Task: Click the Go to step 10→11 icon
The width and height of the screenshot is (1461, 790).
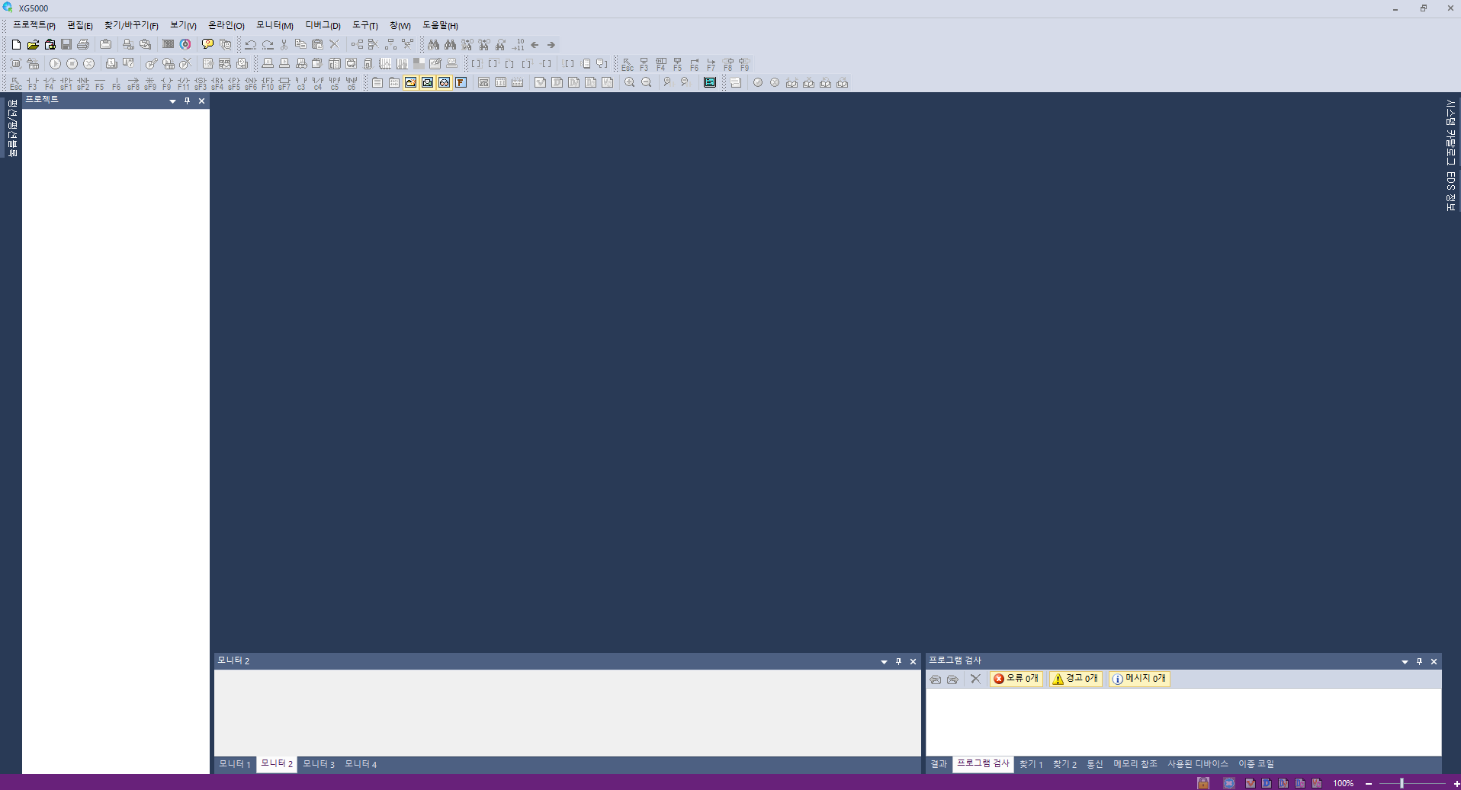Action: 518,45
